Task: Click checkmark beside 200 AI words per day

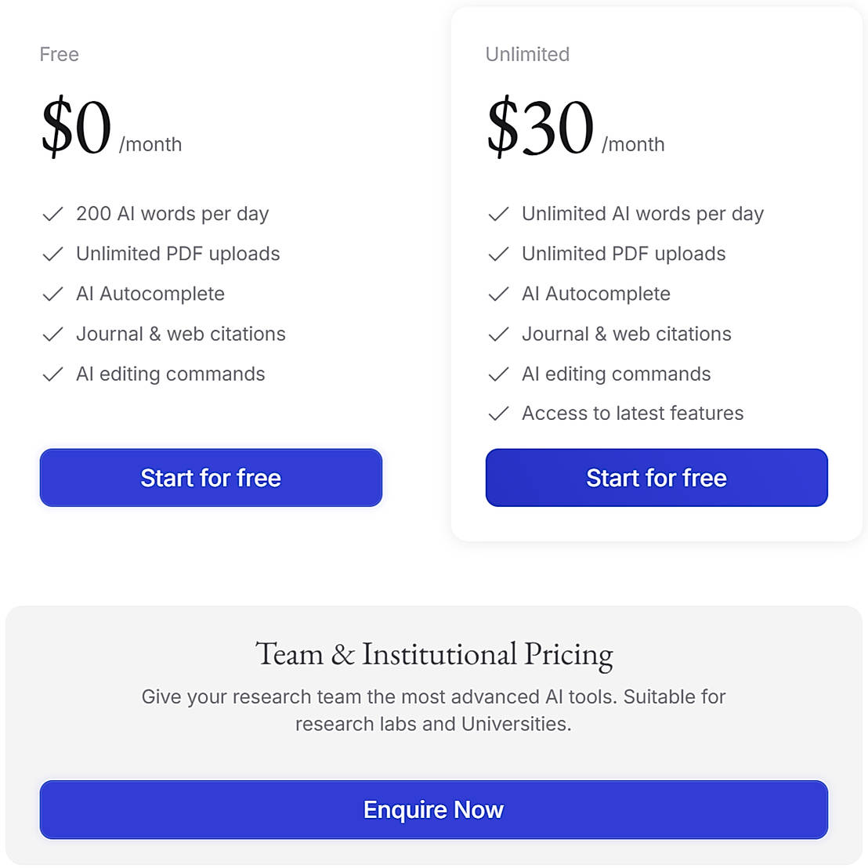Action: tap(52, 214)
